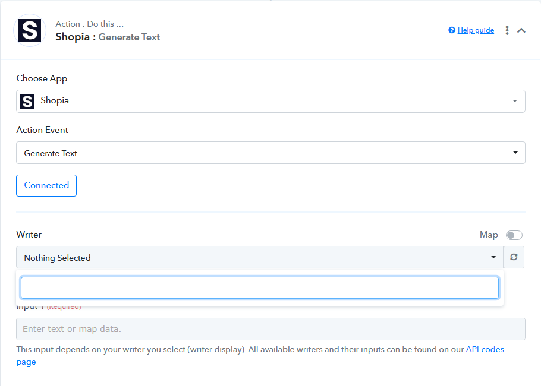Click the Shopia app logo in header
The image size is (541, 386).
tap(30, 30)
